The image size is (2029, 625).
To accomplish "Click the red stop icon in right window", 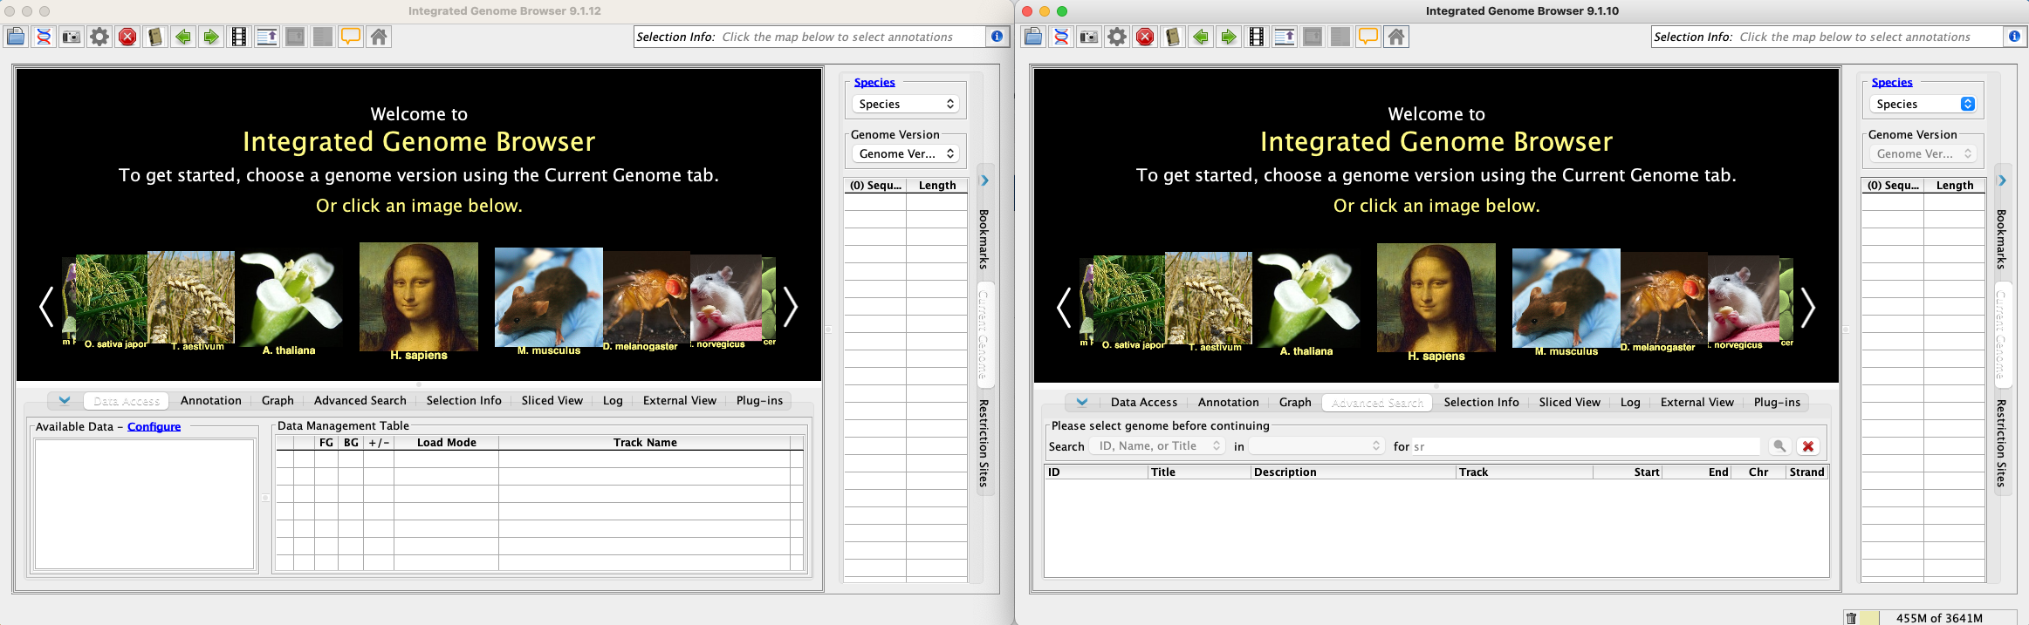I will coord(1145,37).
